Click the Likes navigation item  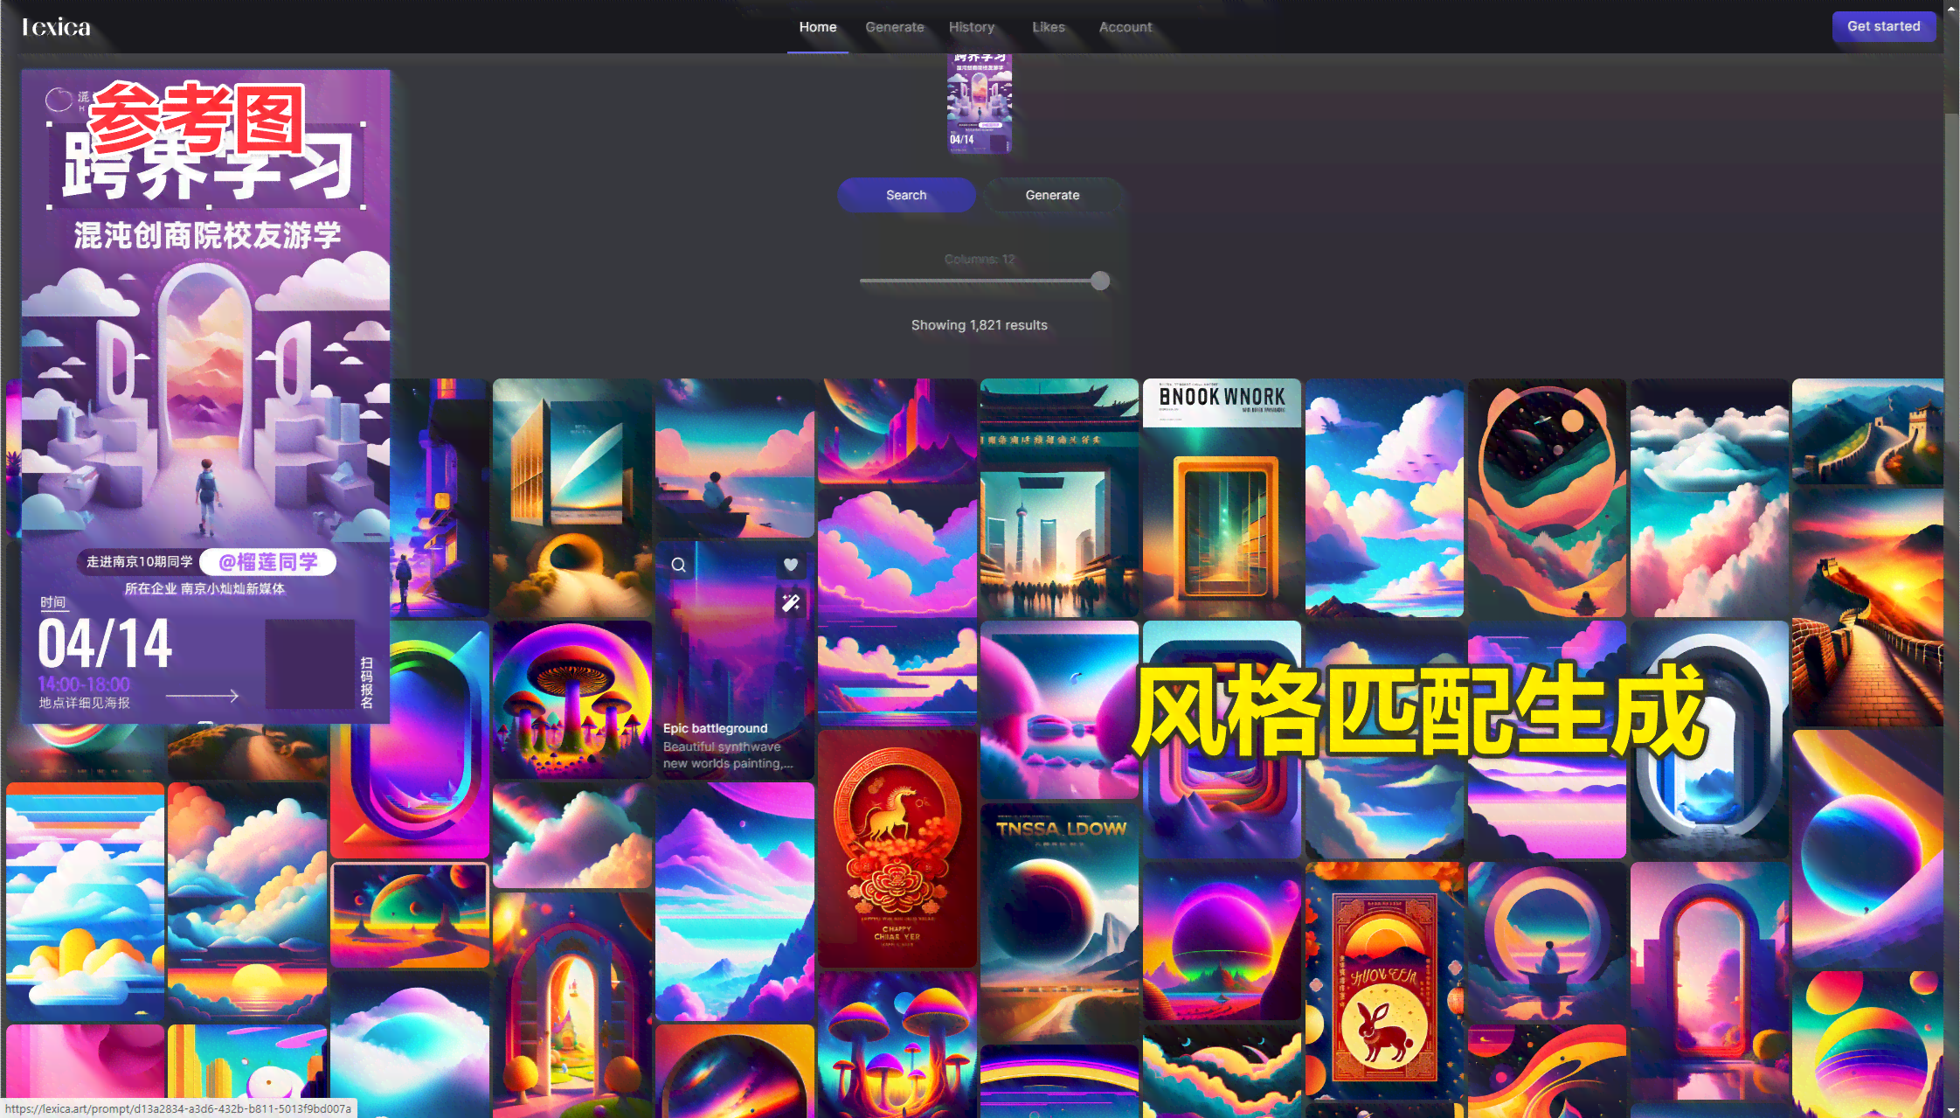click(1049, 25)
